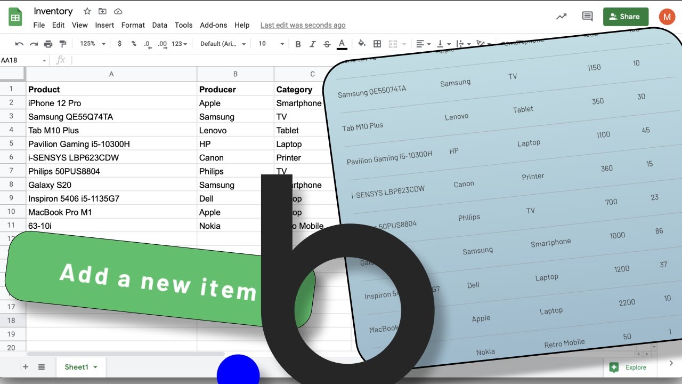
Task: Check the cloud document status icon
Action: coord(118,11)
